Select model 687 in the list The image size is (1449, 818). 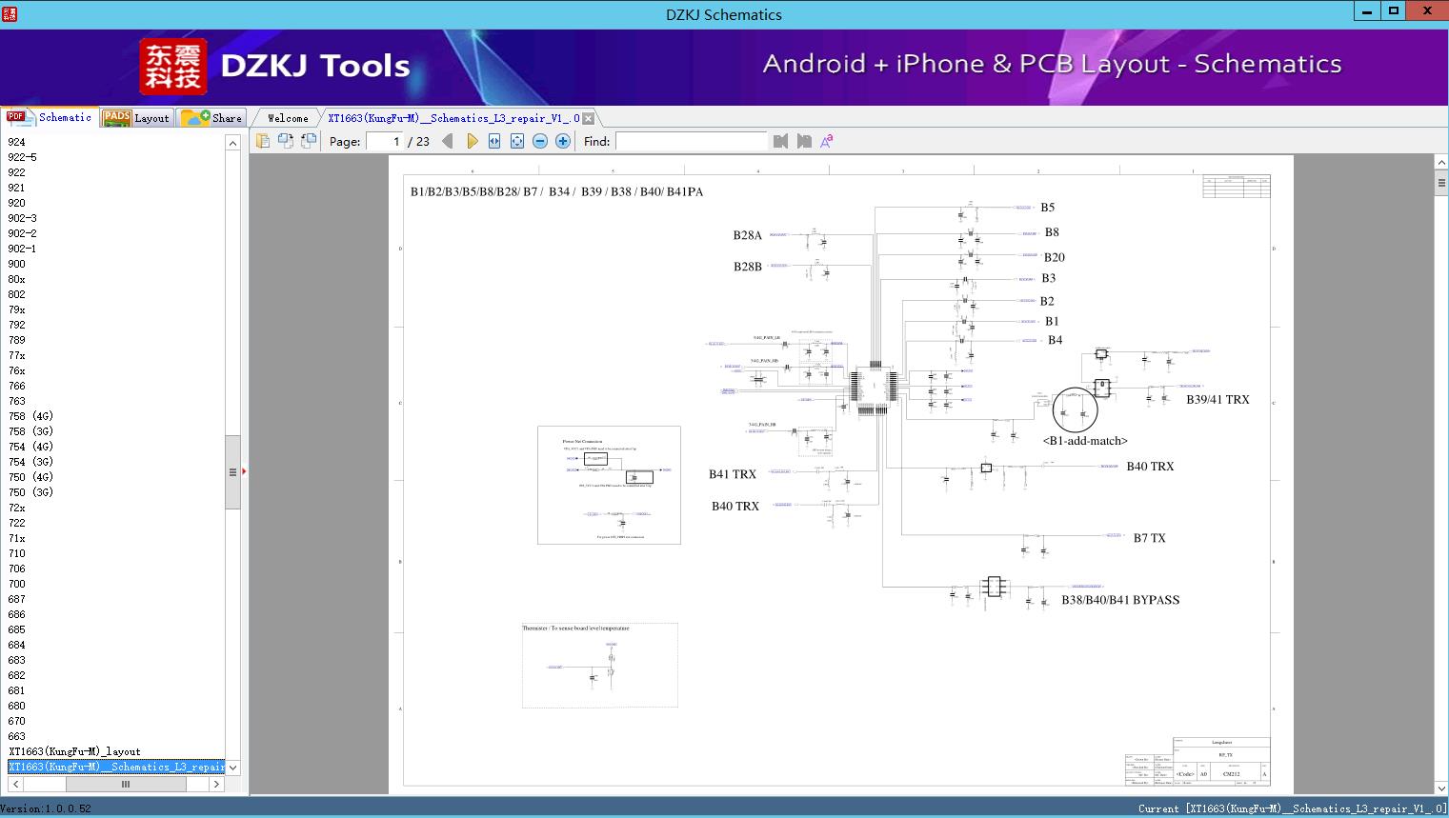click(17, 599)
